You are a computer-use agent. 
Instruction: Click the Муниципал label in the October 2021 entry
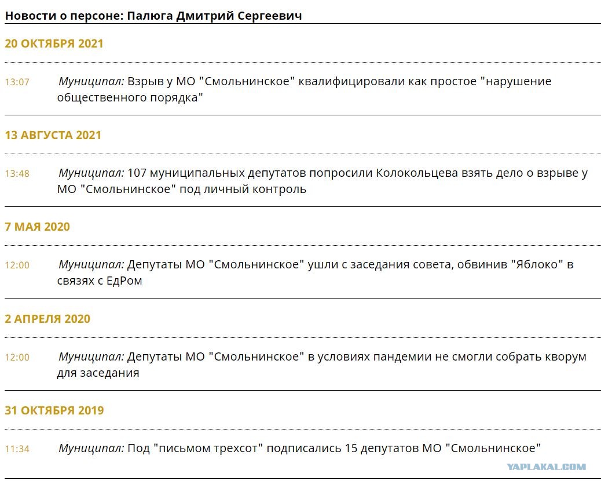[x=91, y=82]
